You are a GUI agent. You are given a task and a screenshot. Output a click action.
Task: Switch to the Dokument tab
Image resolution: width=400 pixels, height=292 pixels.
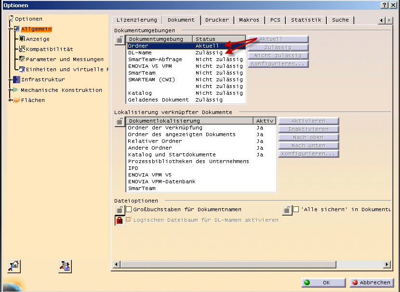coord(181,20)
